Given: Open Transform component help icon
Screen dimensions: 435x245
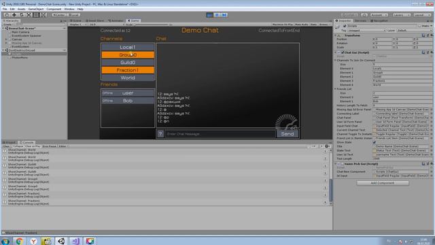Looking at the screenshot, I should (423, 35).
